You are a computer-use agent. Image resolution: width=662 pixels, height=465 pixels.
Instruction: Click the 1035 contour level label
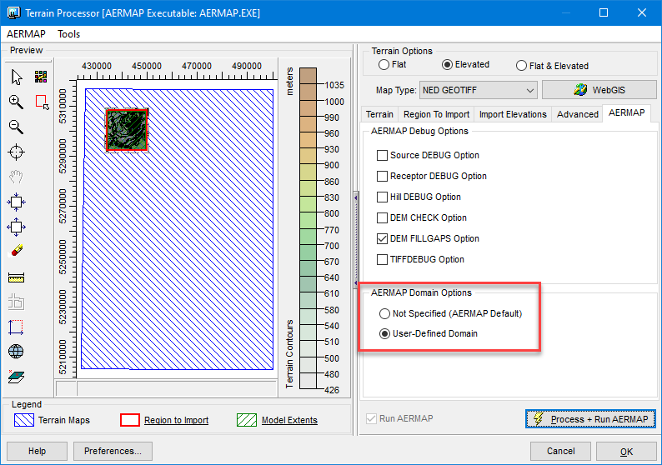point(334,85)
